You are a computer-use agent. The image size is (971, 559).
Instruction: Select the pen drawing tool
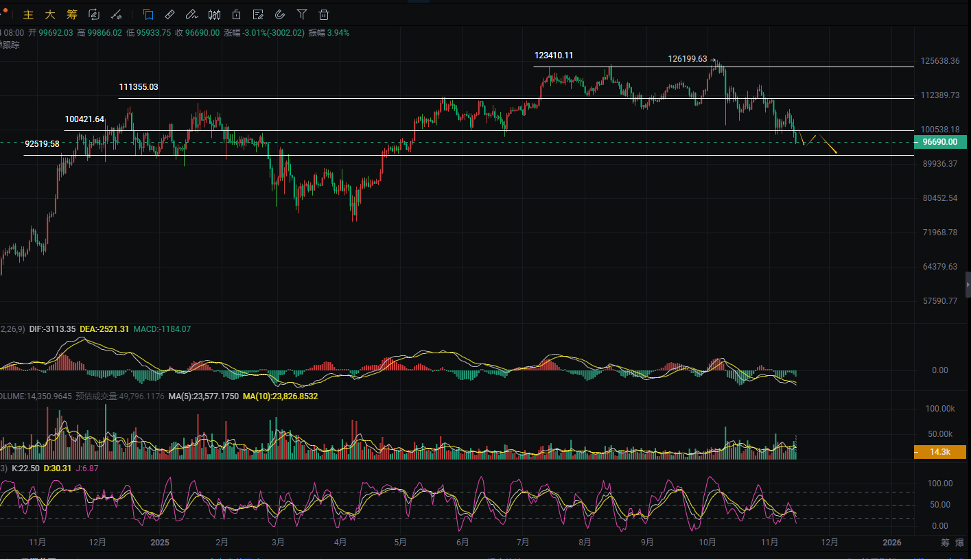(x=192, y=14)
